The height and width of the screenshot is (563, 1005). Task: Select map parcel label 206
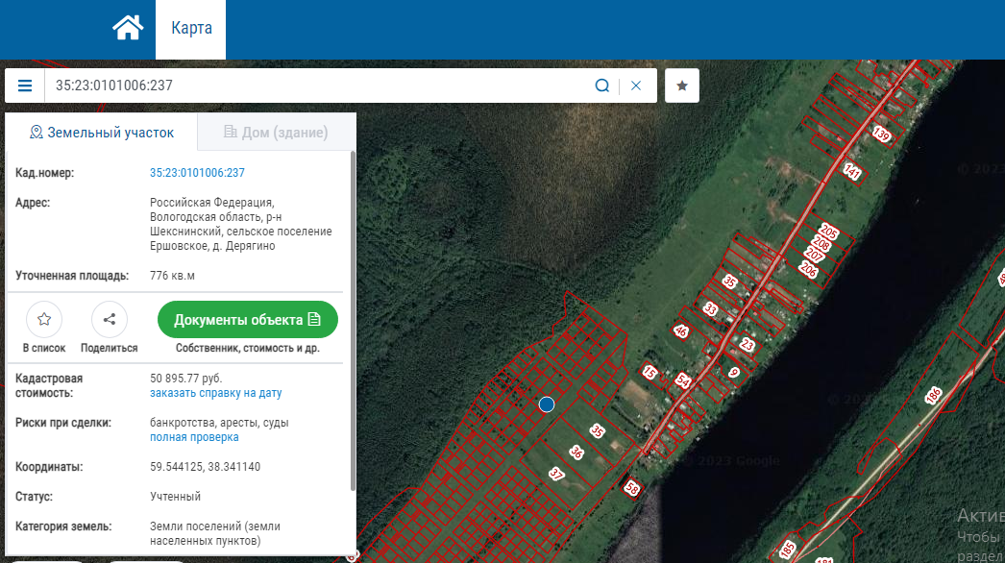(809, 270)
